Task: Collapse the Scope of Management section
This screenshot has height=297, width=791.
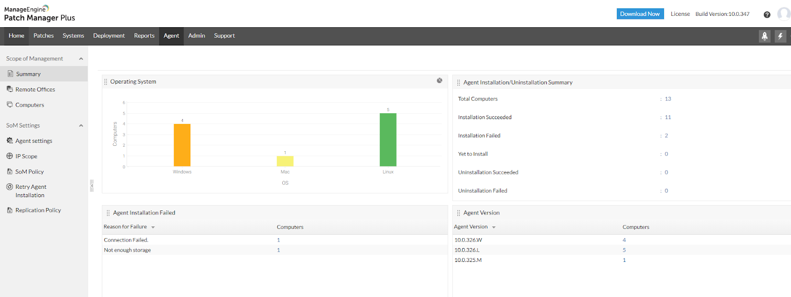Action: click(81, 59)
